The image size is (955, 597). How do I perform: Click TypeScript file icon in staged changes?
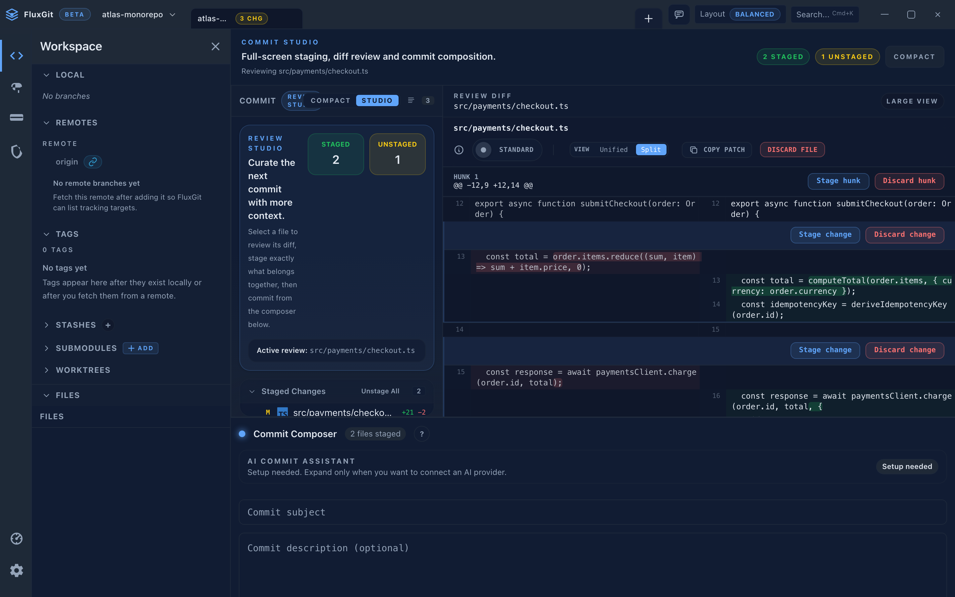(283, 412)
